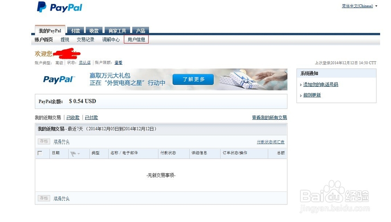Open the 简体中文(Chinese) language dropdown arrow
The width and height of the screenshot is (391, 222).
click(x=376, y=6)
